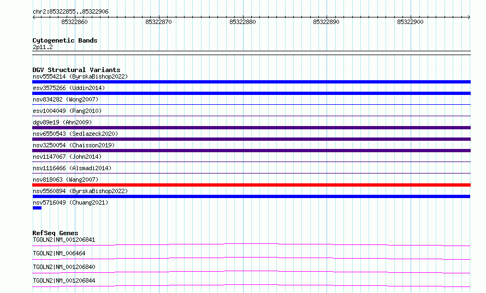Click ruler position 85322860
This screenshot has width=486, height=293.
(x=74, y=22)
